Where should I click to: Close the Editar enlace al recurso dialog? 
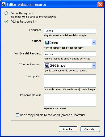click(100, 4)
